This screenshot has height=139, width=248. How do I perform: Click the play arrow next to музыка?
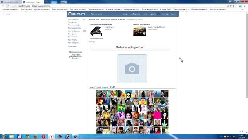[x=158, y=14]
